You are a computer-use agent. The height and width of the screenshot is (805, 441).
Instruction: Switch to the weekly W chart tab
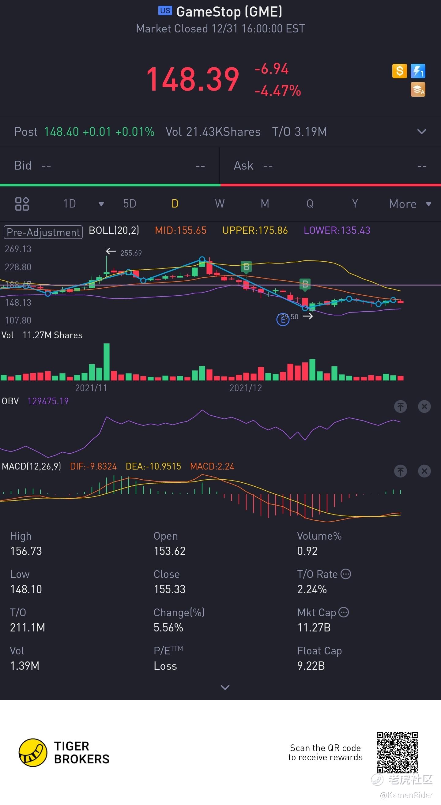click(x=220, y=204)
